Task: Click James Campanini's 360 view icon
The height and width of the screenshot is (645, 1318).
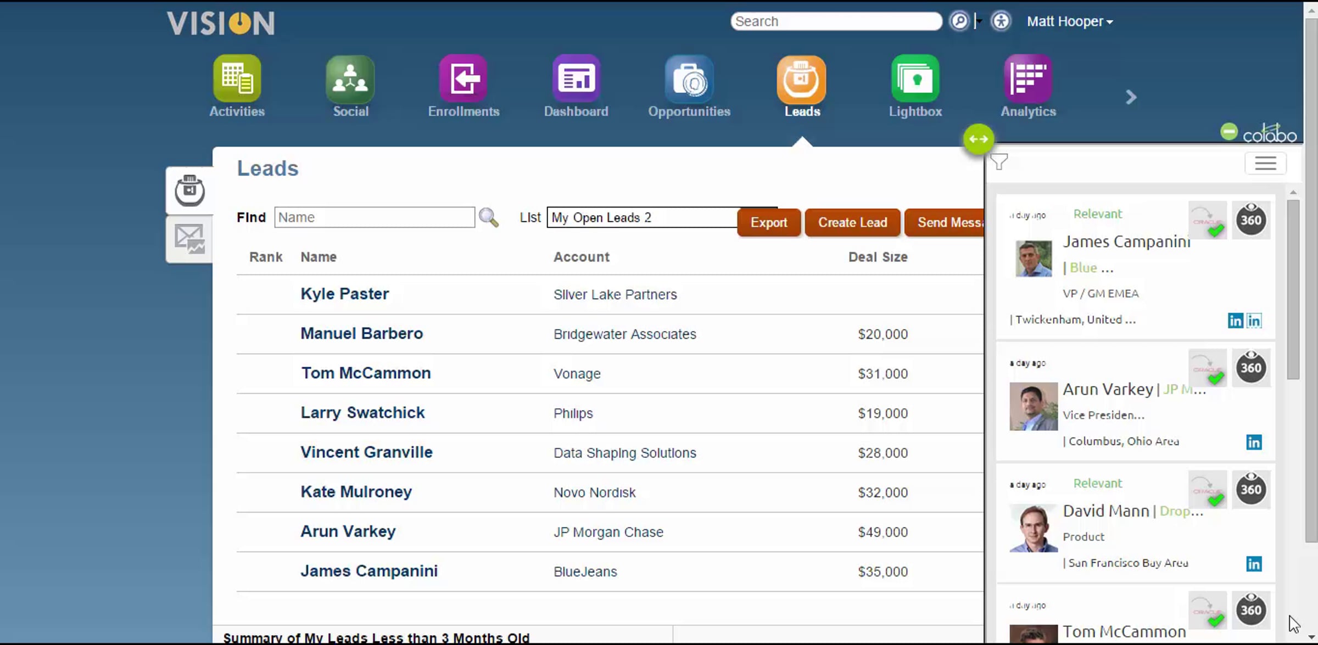Action: point(1250,220)
